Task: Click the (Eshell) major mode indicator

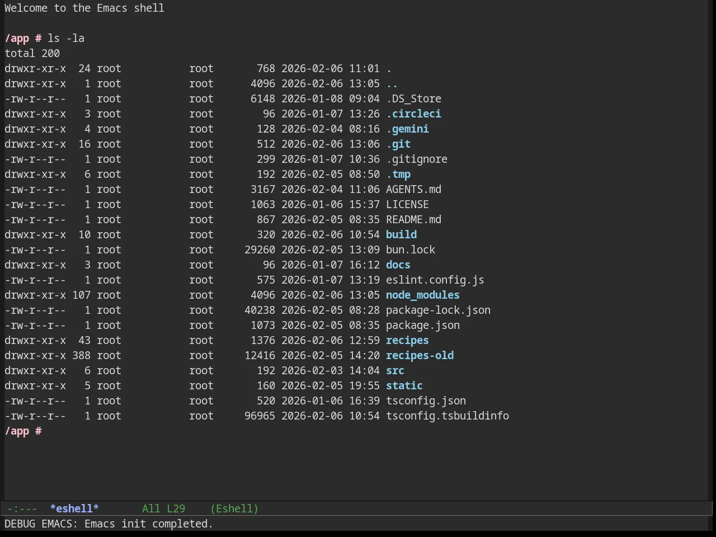Action: click(x=234, y=508)
